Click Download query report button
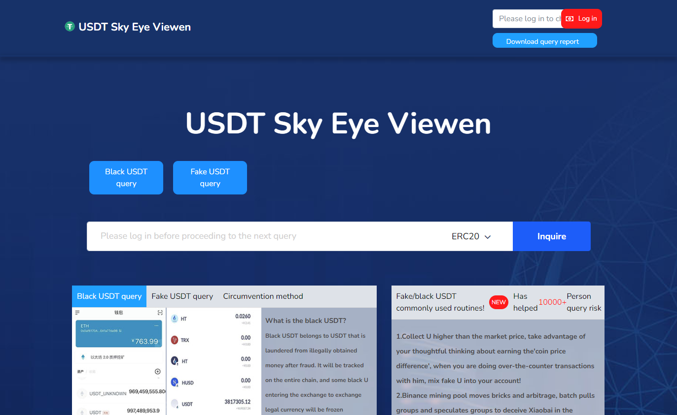Screen dimensions: 677x415 [544, 41]
